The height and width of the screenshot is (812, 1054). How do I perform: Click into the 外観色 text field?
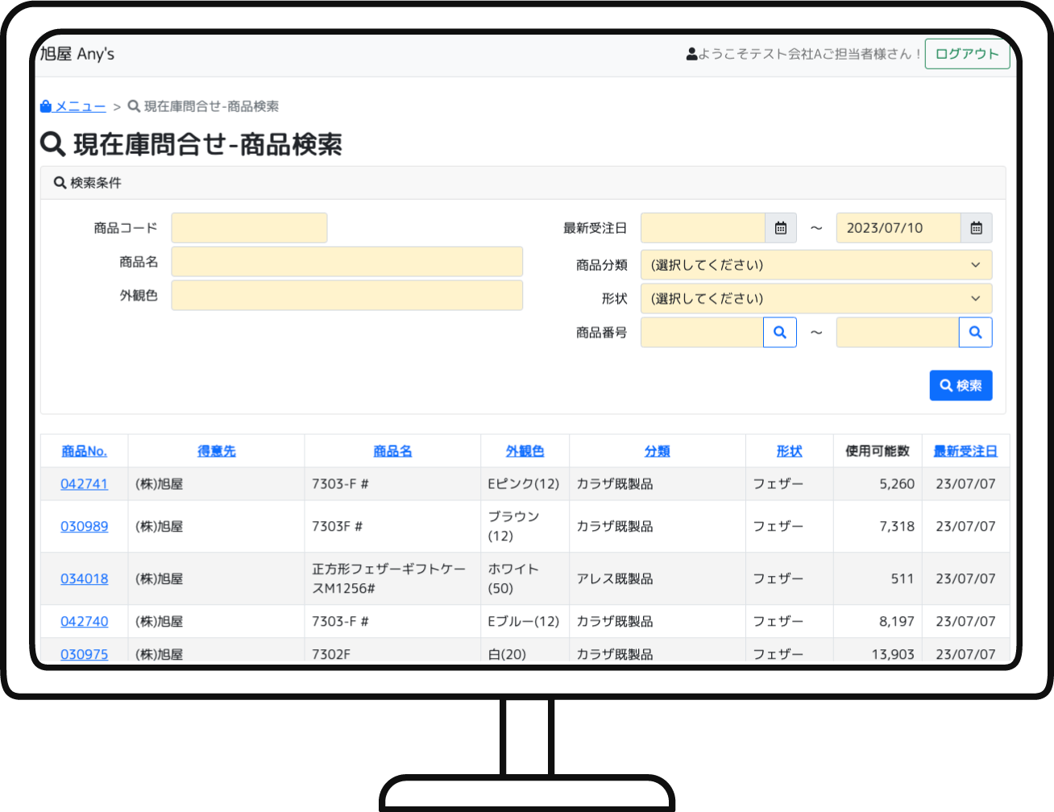coord(346,296)
